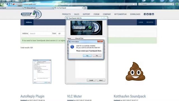179x101 pixels.
Task: Open the AutoReply Plugin thumbnail
Action: [42, 72]
